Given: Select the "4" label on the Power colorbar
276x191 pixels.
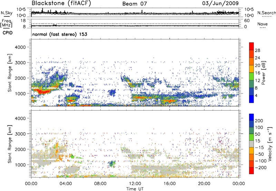Looking at the screenshot, I should tap(256, 96).
